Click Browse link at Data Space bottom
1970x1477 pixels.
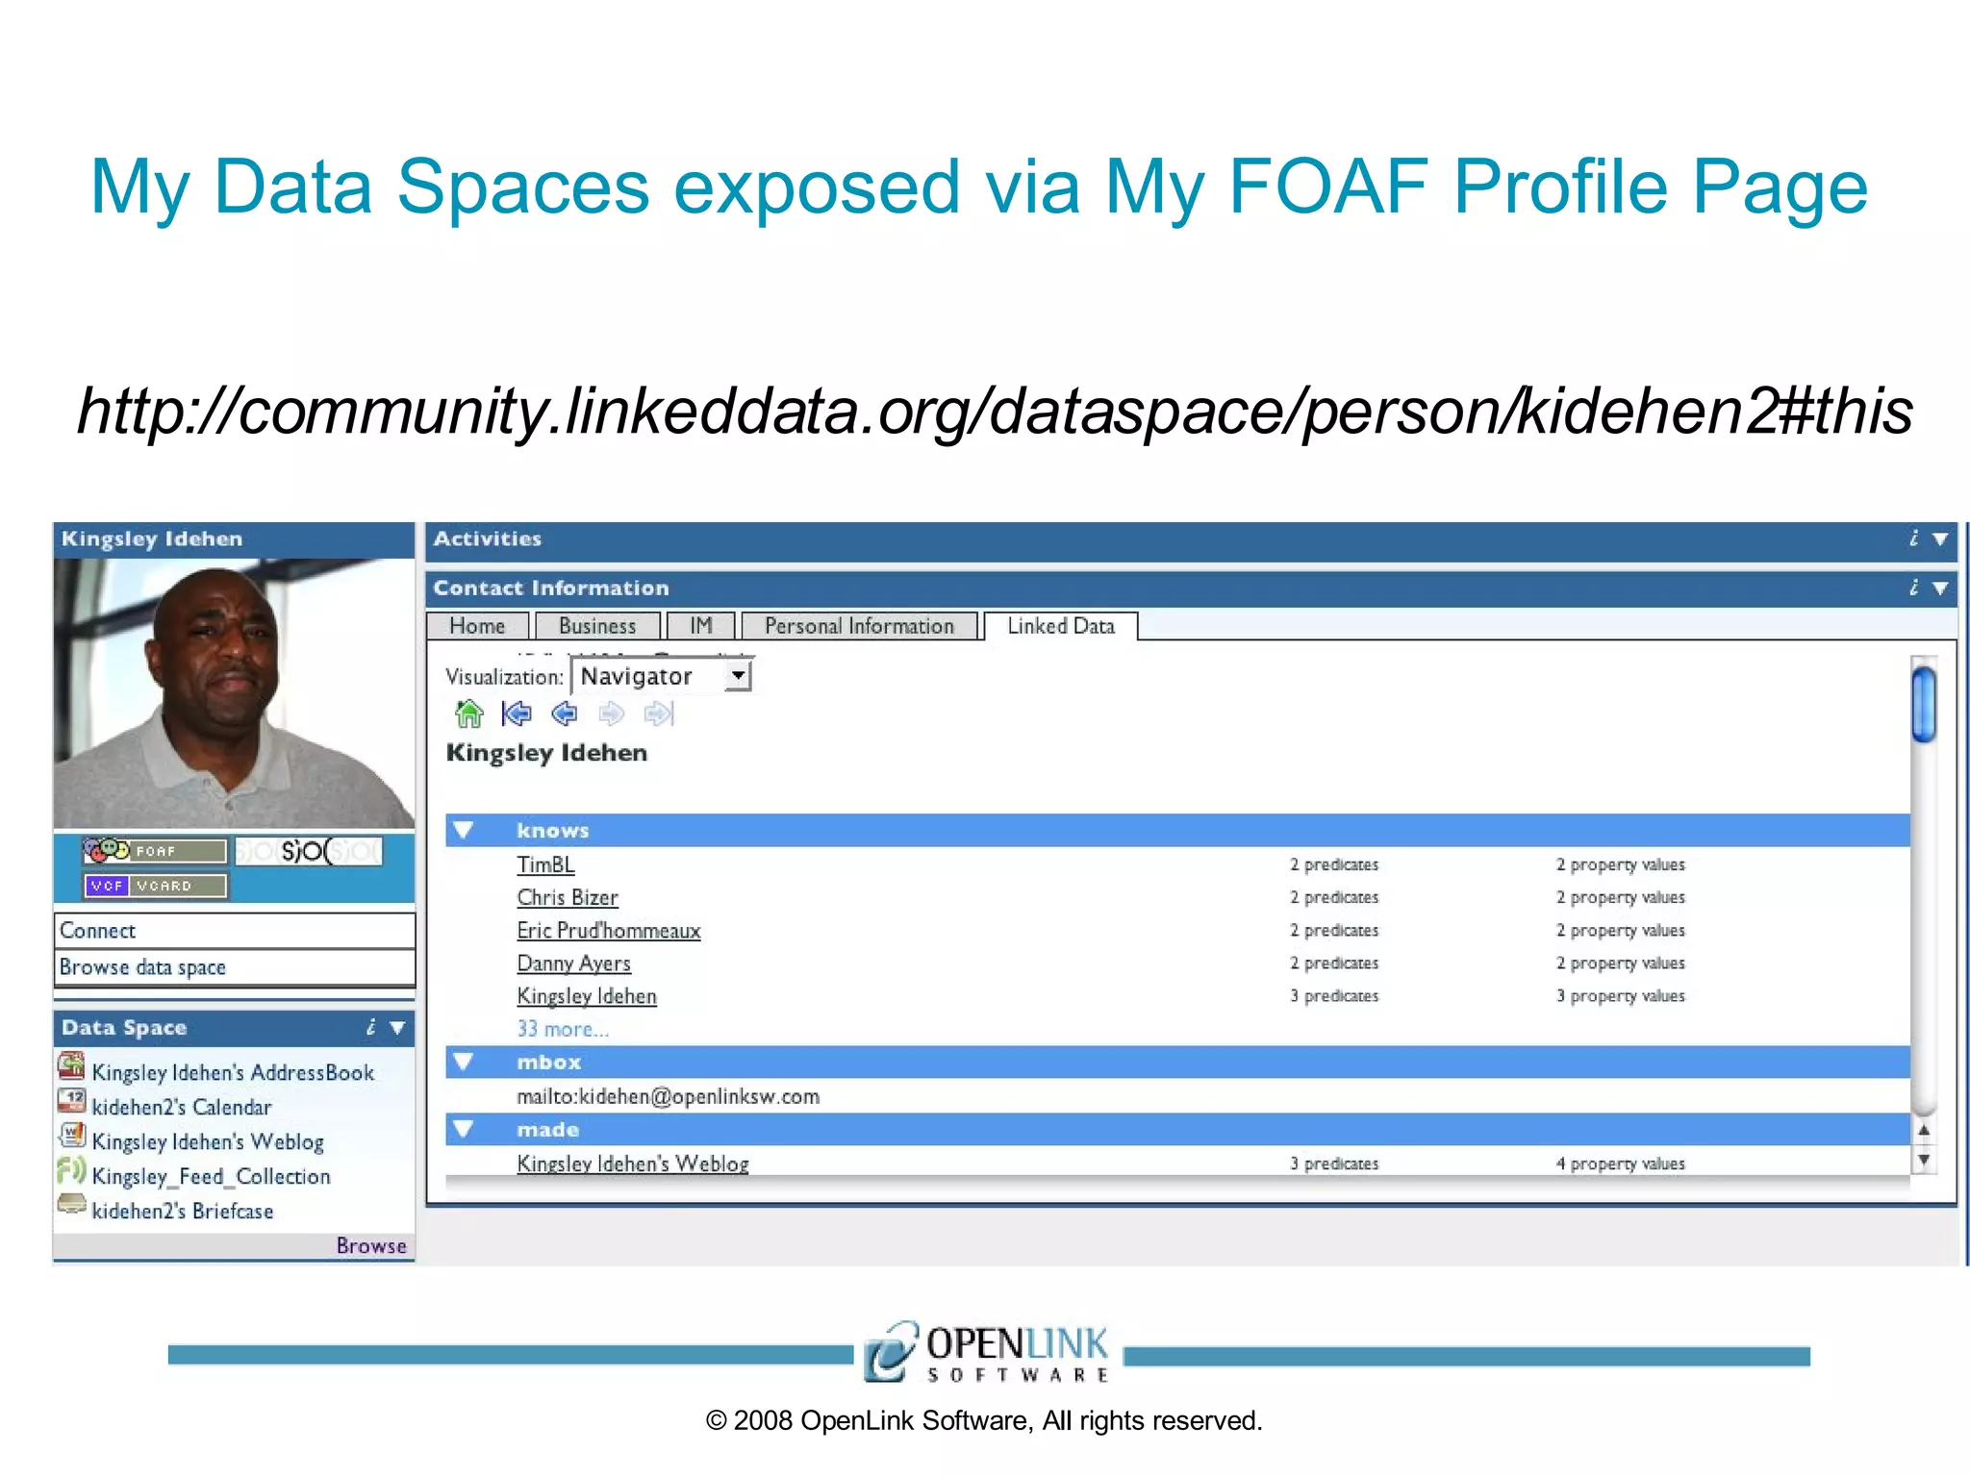(371, 1245)
